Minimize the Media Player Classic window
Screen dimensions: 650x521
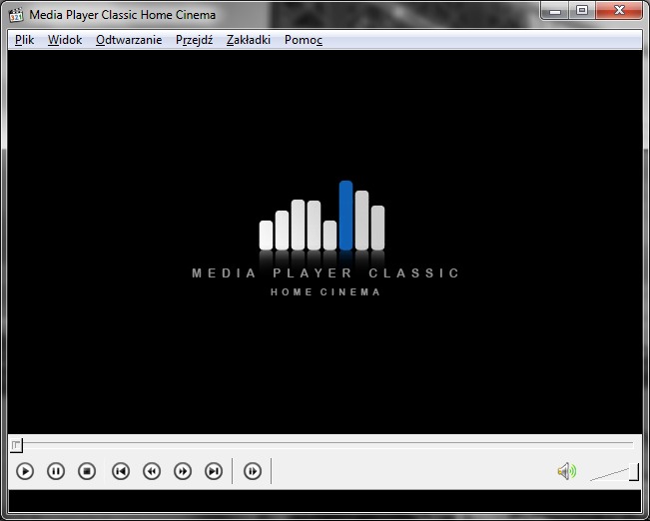tap(555, 10)
